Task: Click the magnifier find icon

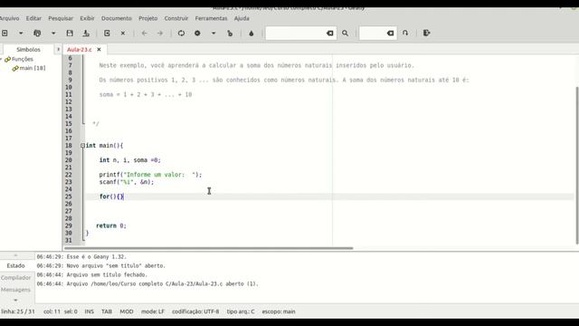Action: click(345, 34)
